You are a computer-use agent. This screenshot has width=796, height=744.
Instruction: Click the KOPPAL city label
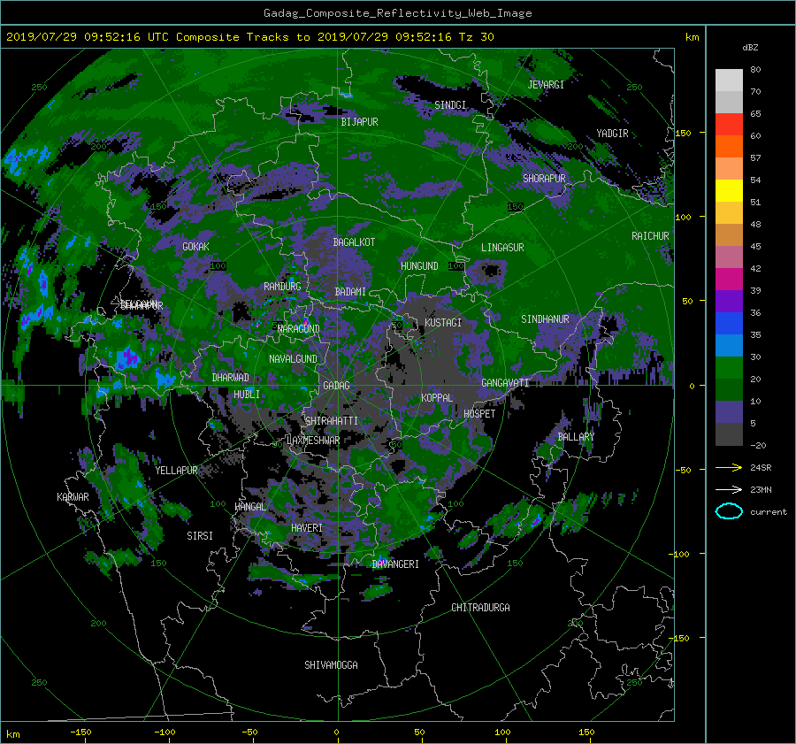pyautogui.click(x=437, y=397)
